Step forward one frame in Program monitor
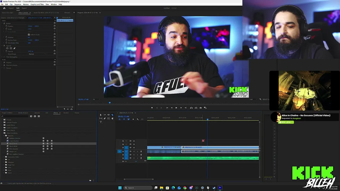The image size is (340, 191). 181,108
